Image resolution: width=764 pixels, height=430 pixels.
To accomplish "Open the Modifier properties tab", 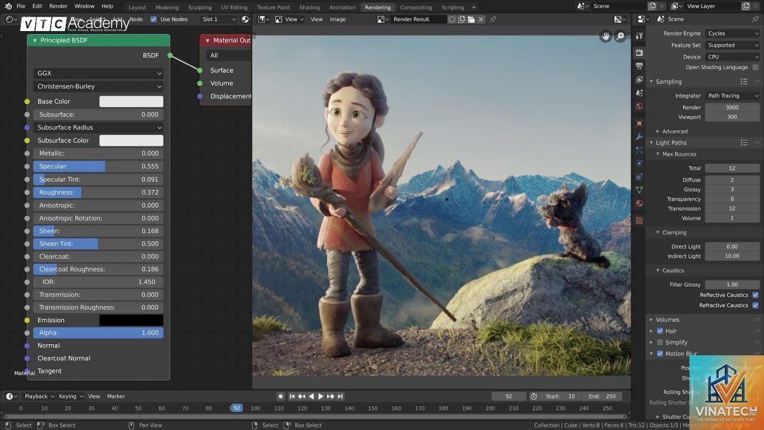I will (x=639, y=137).
